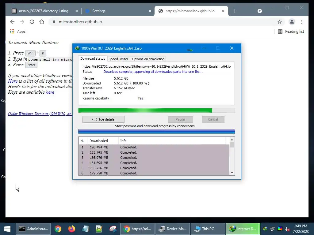
Task: Go back in Chrome
Action: point(12,22)
